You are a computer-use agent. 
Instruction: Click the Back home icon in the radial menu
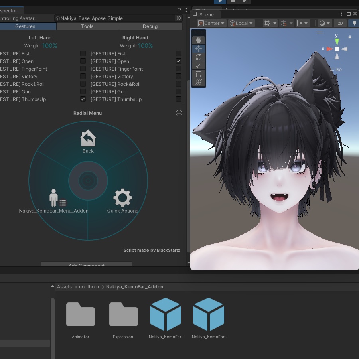pos(88,138)
